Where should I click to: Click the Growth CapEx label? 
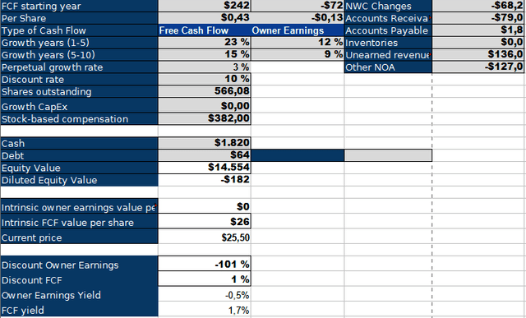pyautogui.click(x=79, y=106)
